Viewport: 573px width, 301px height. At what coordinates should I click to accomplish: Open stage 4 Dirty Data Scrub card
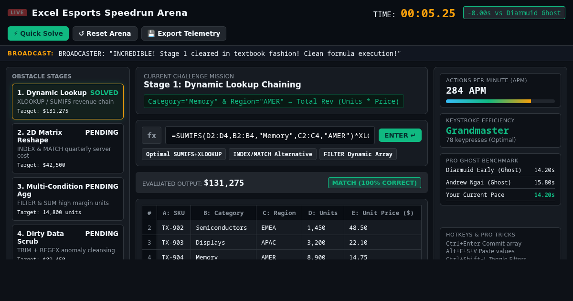click(68, 242)
